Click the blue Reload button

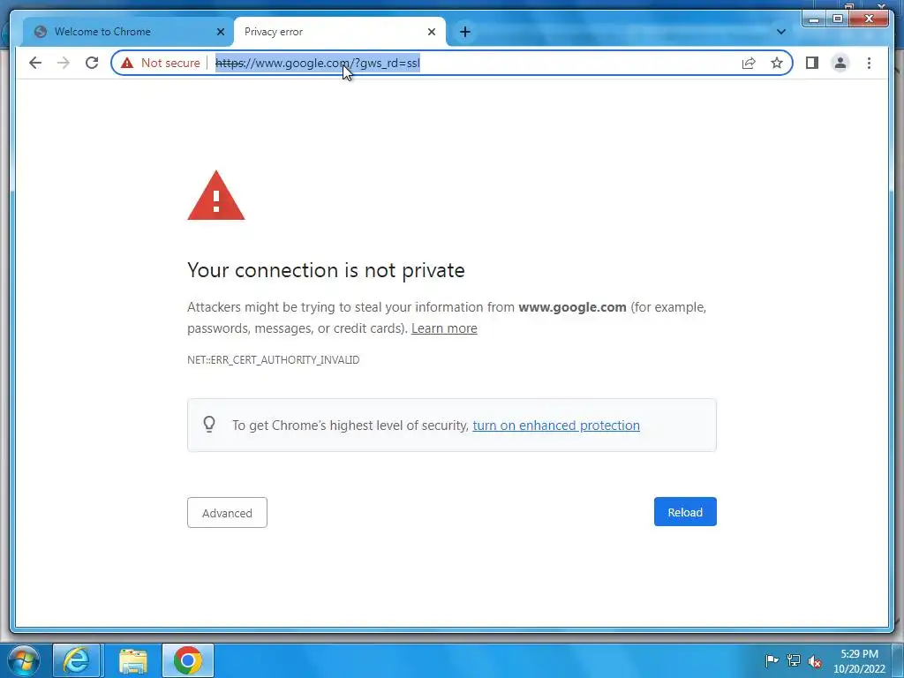(685, 512)
